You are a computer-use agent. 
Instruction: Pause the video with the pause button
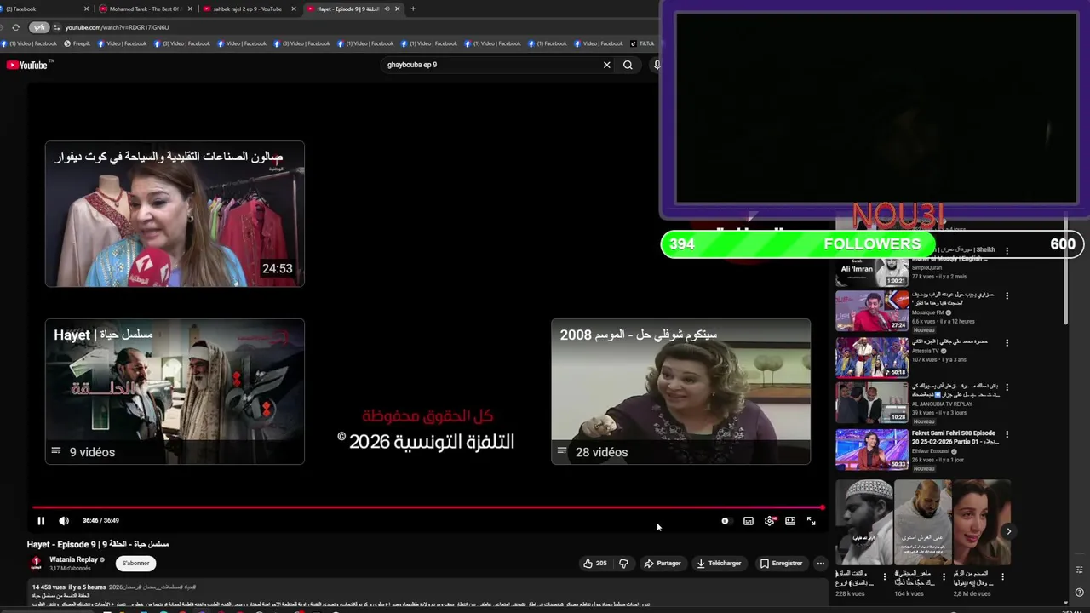tap(41, 521)
